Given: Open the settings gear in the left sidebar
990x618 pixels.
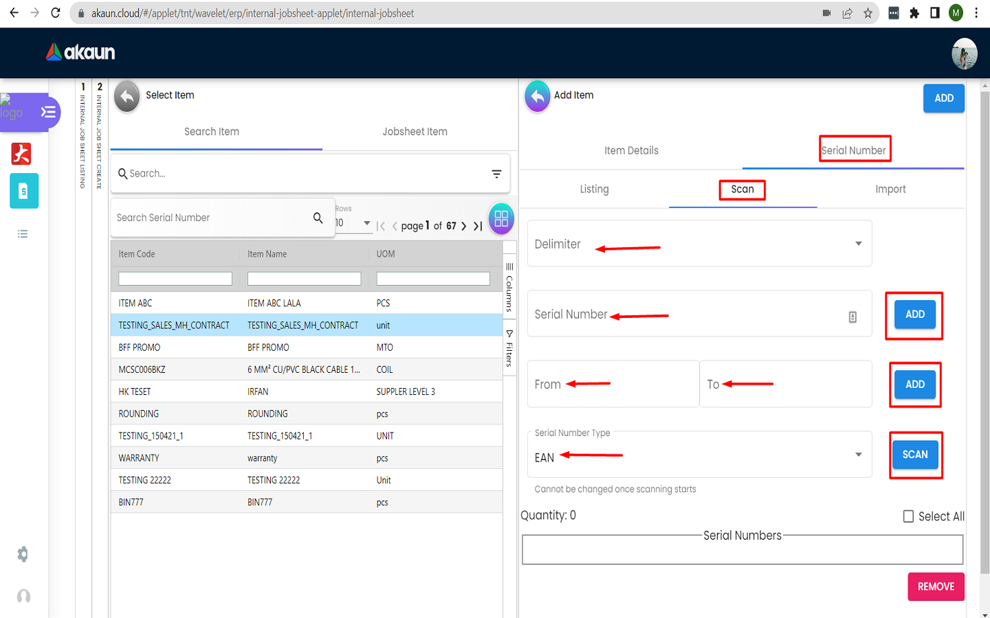Looking at the screenshot, I should point(23,554).
